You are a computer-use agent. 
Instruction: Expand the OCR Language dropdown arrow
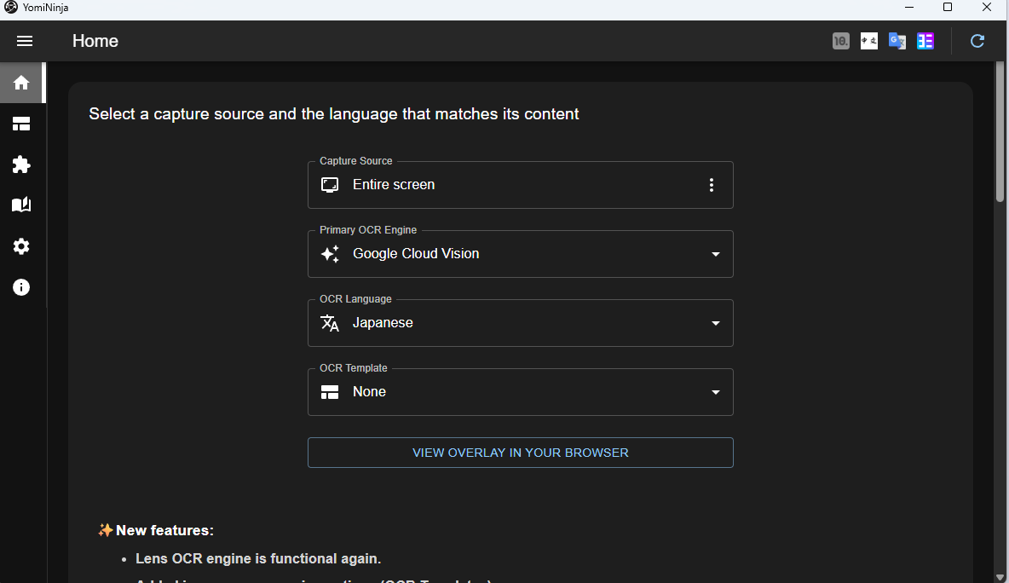(715, 323)
